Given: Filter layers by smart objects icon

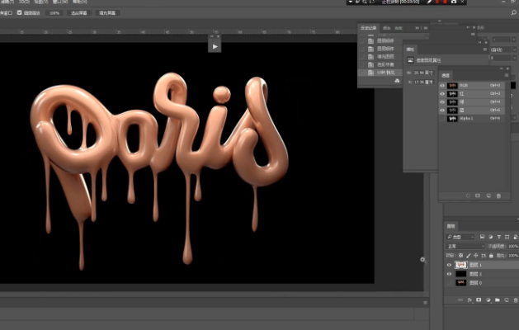Looking at the screenshot, I should coord(516,237).
